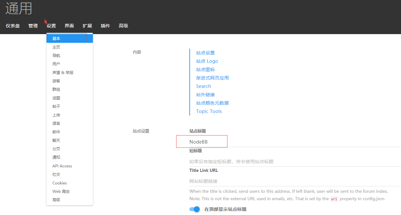Screen dimensions: 401x215
Task: Jump to Search section link
Action: 204,86
